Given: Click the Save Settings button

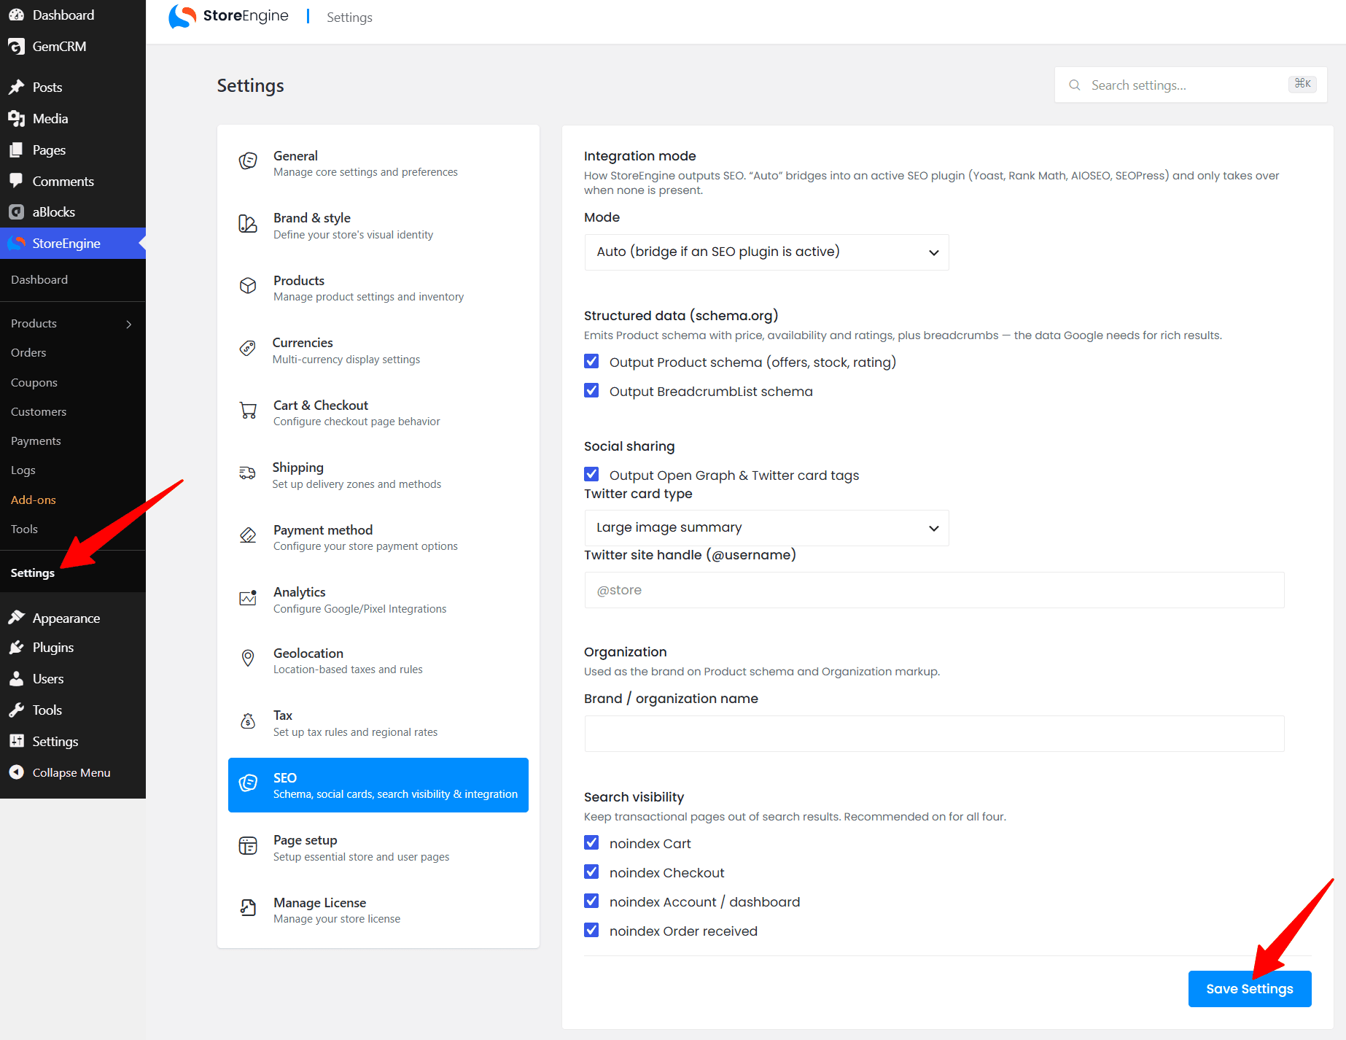Looking at the screenshot, I should (x=1249, y=989).
